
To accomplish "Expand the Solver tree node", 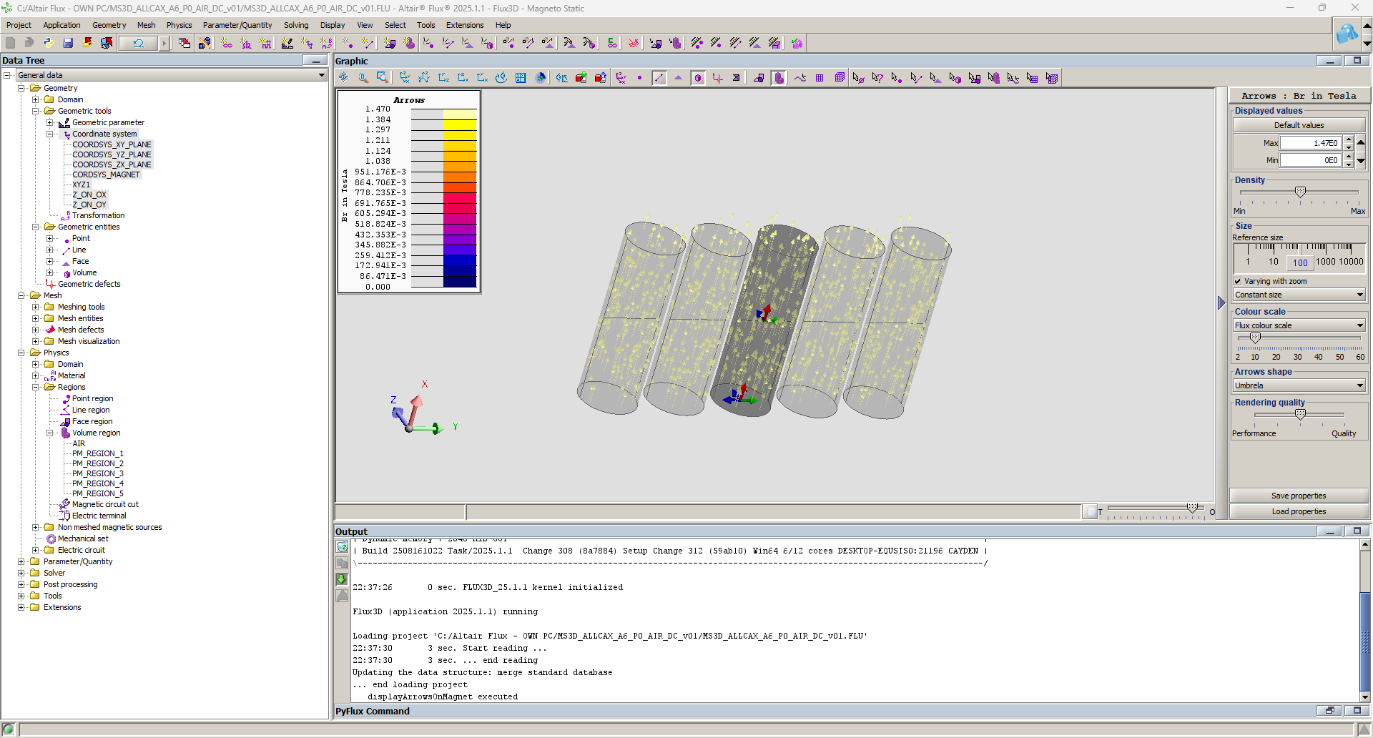I will point(21,573).
